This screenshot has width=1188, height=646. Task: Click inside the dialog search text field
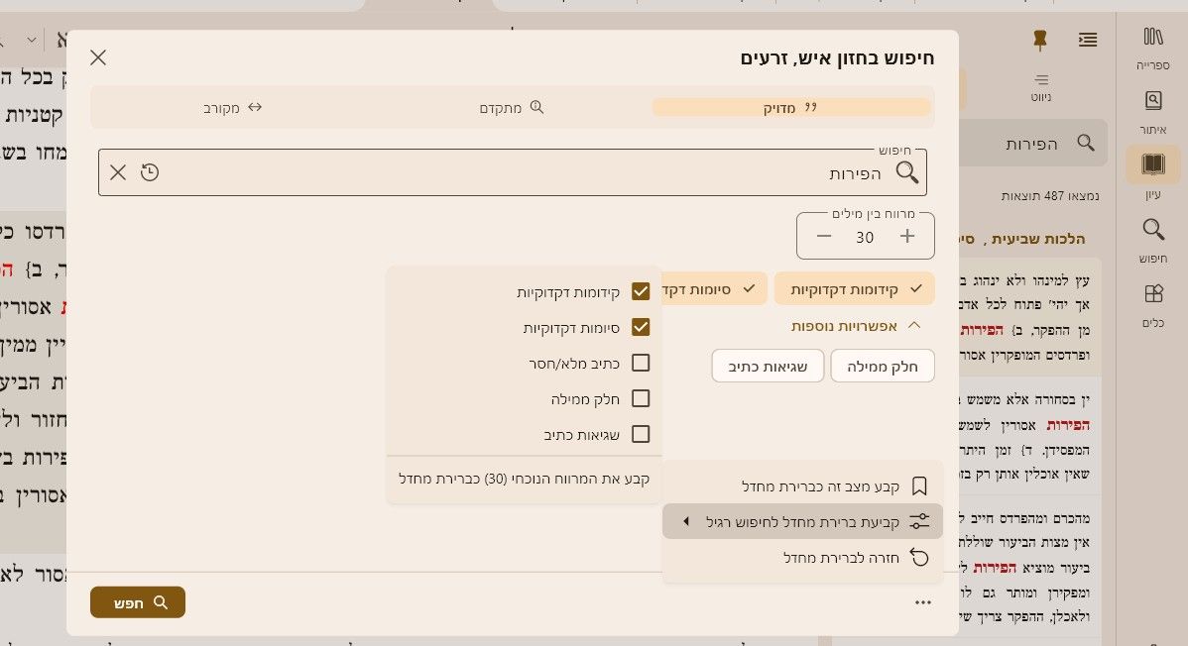pyautogui.click(x=512, y=172)
